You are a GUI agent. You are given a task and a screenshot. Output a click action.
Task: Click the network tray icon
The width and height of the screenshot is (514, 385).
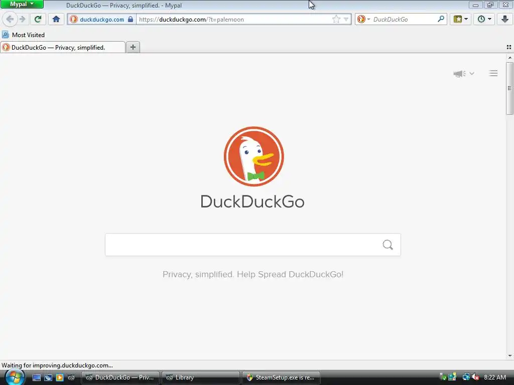coord(466,377)
